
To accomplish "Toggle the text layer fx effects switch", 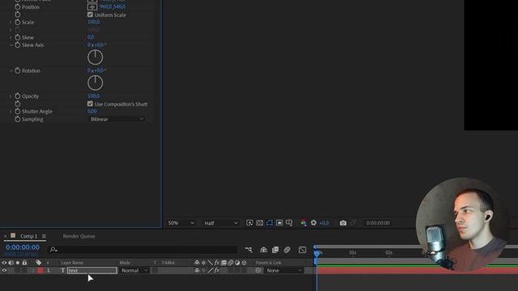I will (x=217, y=270).
